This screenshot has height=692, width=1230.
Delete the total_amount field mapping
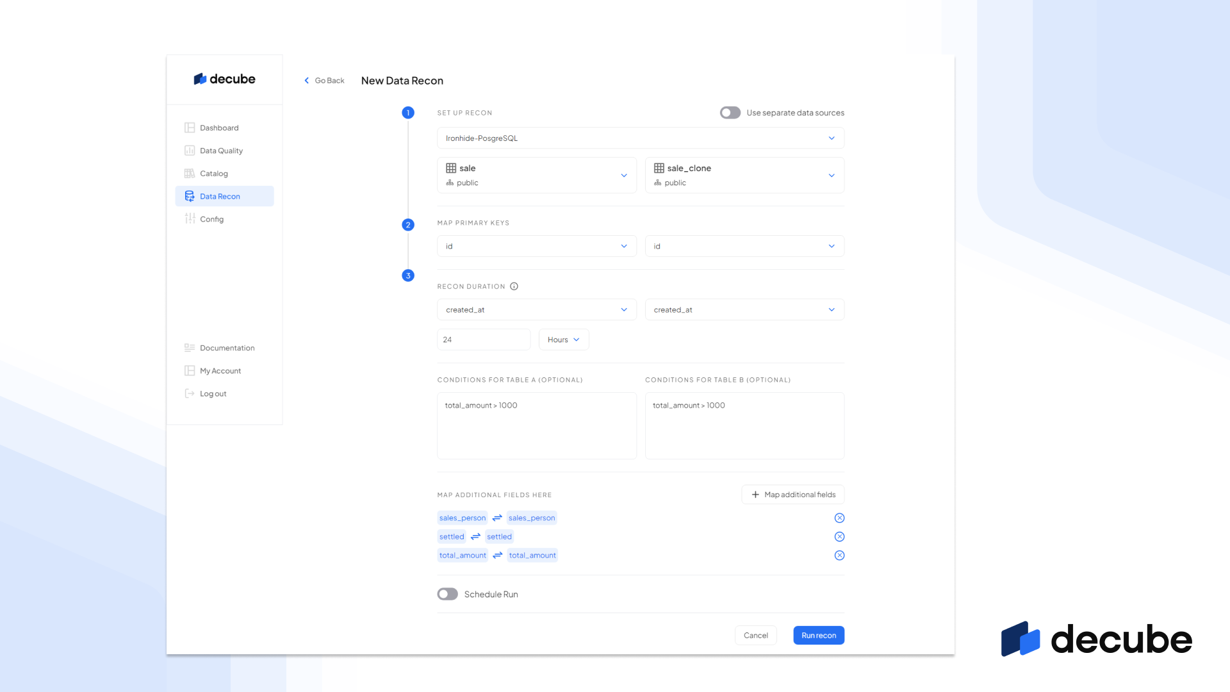(839, 556)
